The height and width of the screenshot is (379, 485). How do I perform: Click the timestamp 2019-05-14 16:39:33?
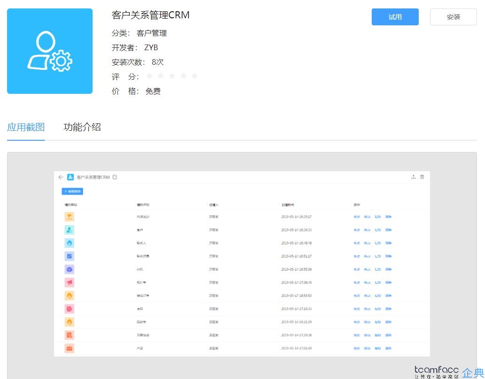[297, 230]
